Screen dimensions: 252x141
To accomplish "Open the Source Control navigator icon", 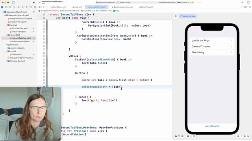I will point(6,7).
